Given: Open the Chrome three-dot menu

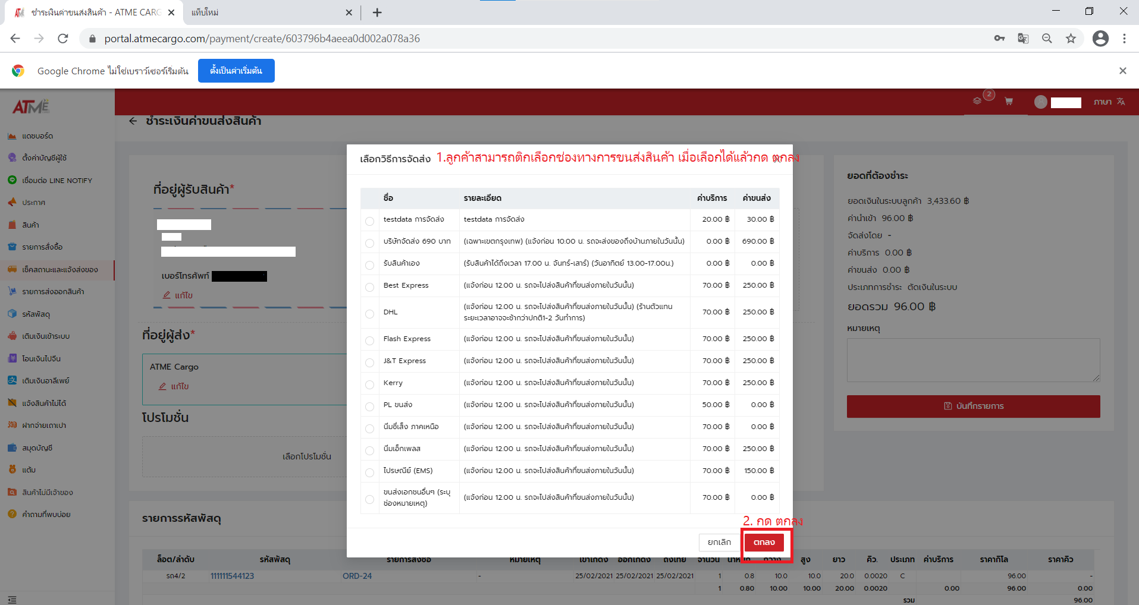Looking at the screenshot, I should (1124, 39).
